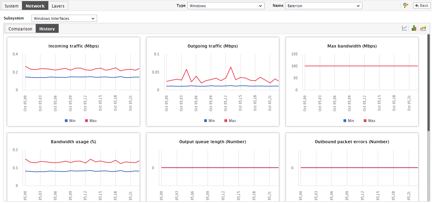This screenshot has width=432, height=203.
Task: Click the Subsystem label
Action: pos(14,18)
